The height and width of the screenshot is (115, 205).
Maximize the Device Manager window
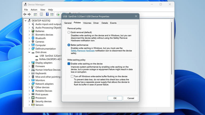coord(161,5)
